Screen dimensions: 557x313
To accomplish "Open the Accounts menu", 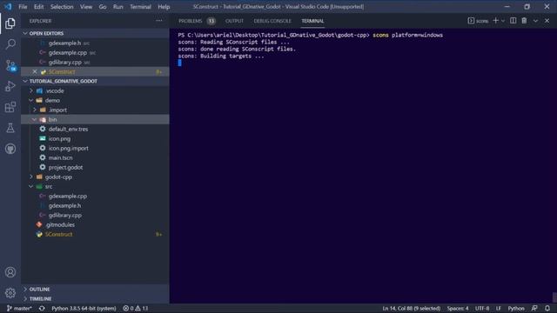I will click(x=10, y=272).
